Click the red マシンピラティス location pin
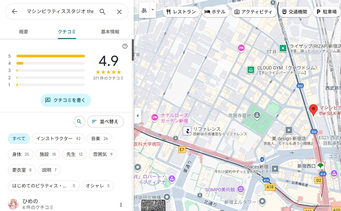The height and width of the screenshot is (211, 341). 313,110
